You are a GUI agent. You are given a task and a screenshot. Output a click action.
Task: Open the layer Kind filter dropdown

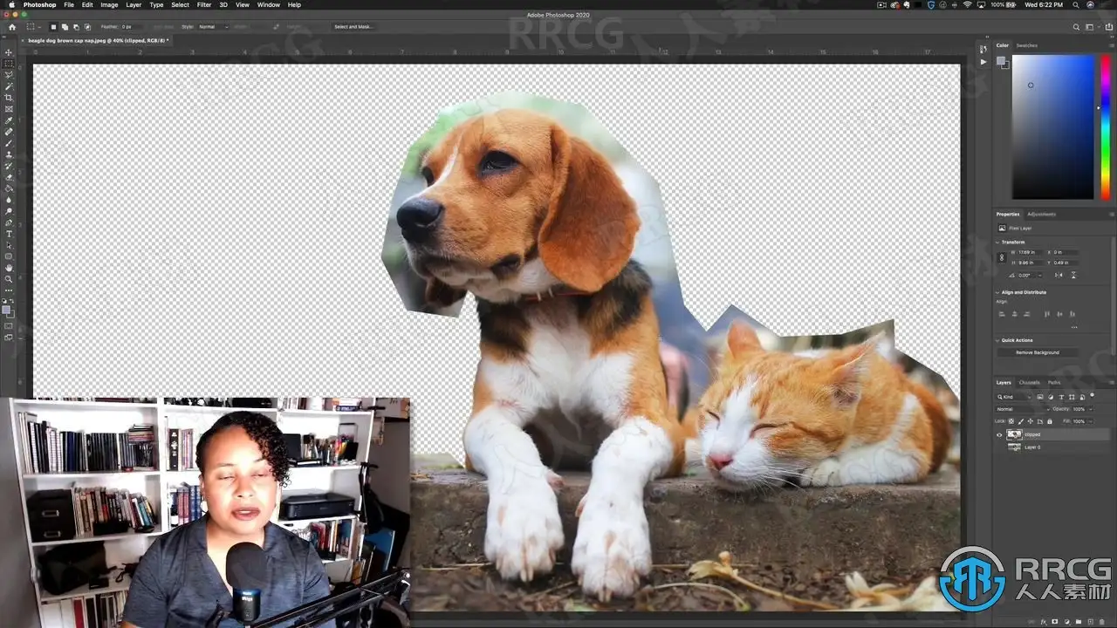click(x=1015, y=397)
